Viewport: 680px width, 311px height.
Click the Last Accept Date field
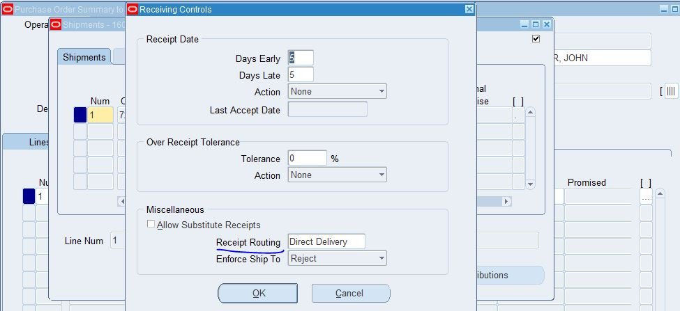[327, 109]
